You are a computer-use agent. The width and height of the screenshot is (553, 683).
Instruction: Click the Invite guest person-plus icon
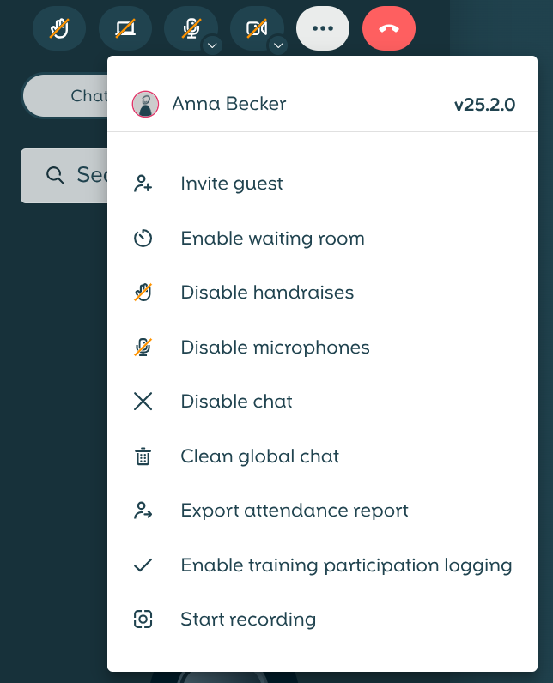point(143,184)
